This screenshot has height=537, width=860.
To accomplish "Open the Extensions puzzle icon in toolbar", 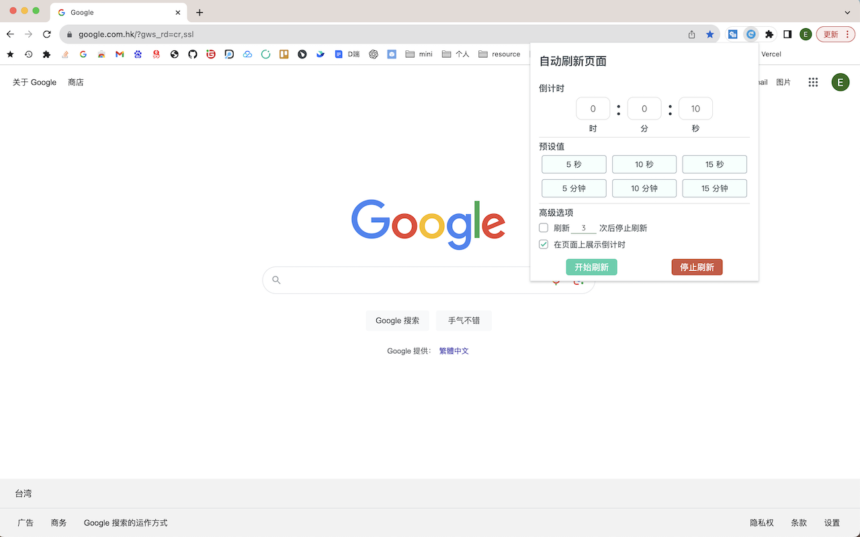I will (x=769, y=34).
